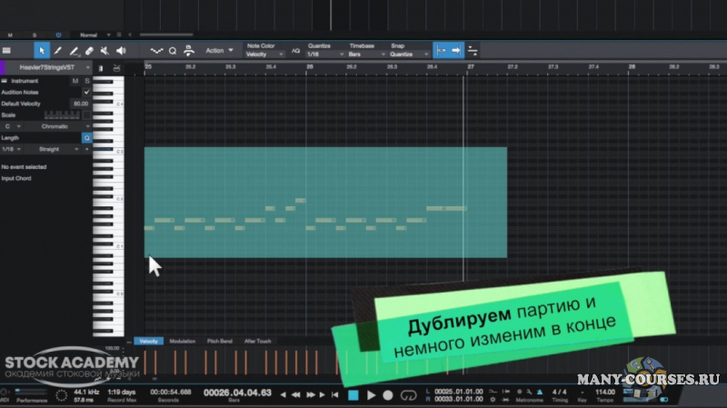
Task: Click the Heavier7StringsVST track name
Action: click(47, 67)
